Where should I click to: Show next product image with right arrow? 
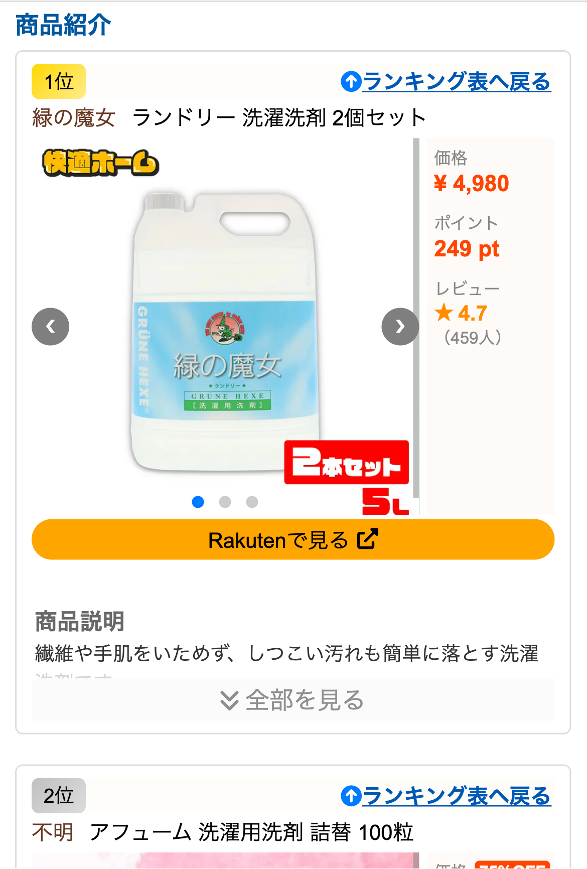[400, 327]
